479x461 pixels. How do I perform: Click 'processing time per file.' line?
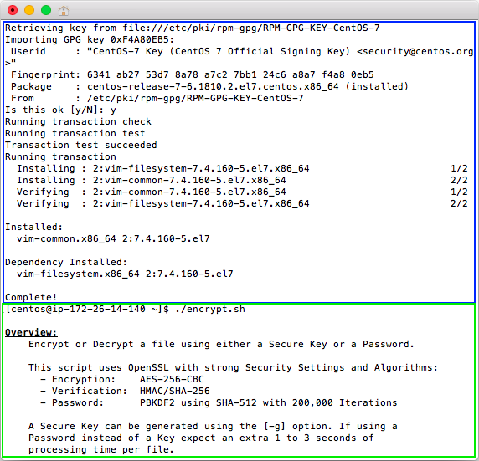101,449
